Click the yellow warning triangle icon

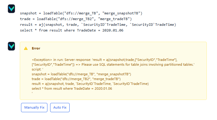coord(26,48)
